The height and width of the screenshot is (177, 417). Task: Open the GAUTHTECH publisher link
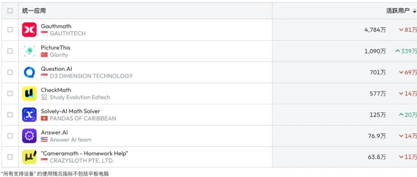pyautogui.click(x=68, y=33)
